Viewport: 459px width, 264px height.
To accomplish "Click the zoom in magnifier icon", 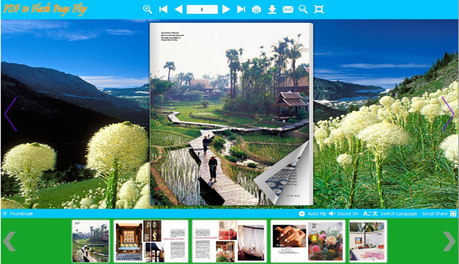I will point(148,9).
